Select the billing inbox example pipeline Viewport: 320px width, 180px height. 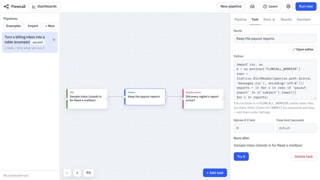click(30, 42)
